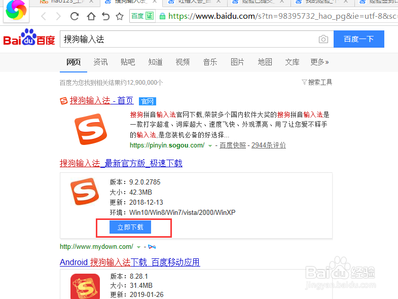Switch to 图片 tab

(237, 62)
